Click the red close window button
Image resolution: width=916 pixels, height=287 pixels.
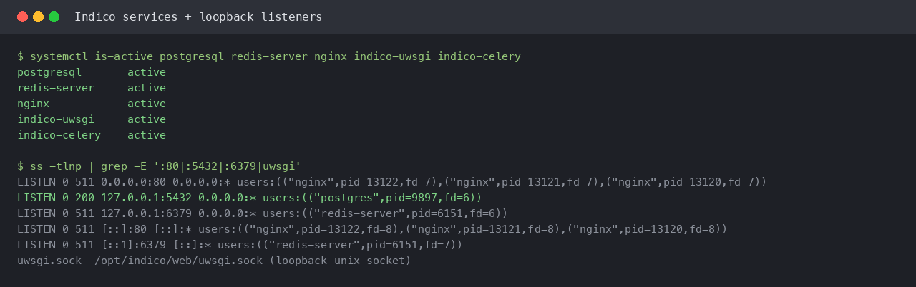click(x=23, y=16)
